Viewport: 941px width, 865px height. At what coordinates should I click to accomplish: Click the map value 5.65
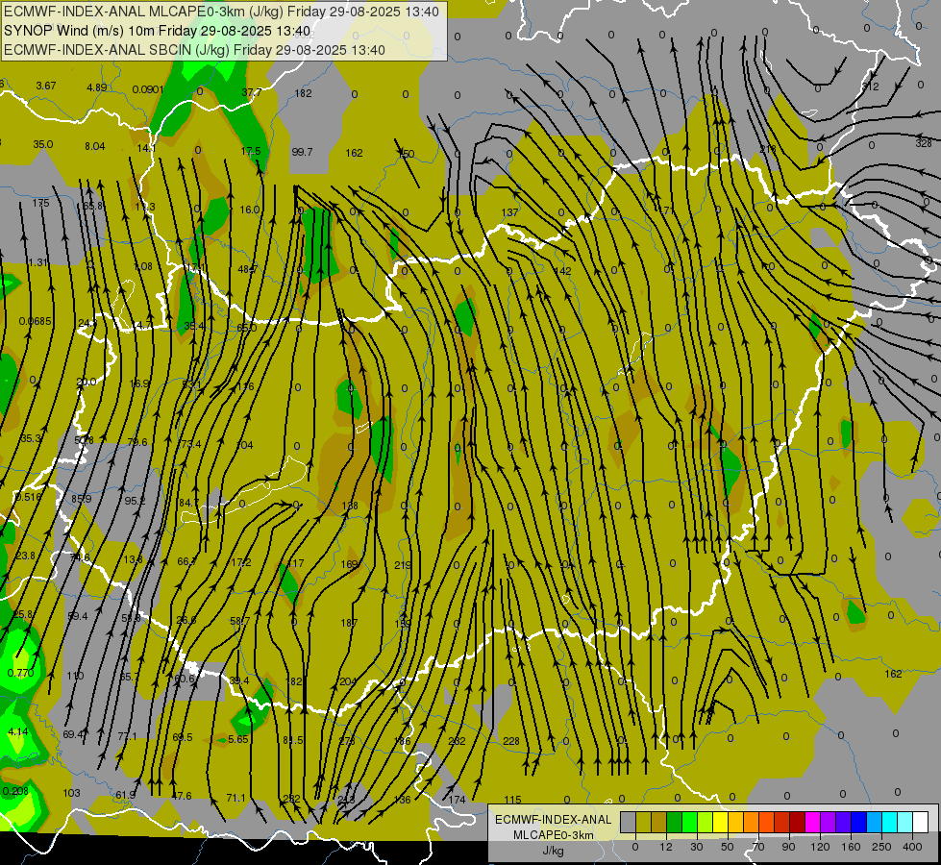pyautogui.click(x=238, y=739)
